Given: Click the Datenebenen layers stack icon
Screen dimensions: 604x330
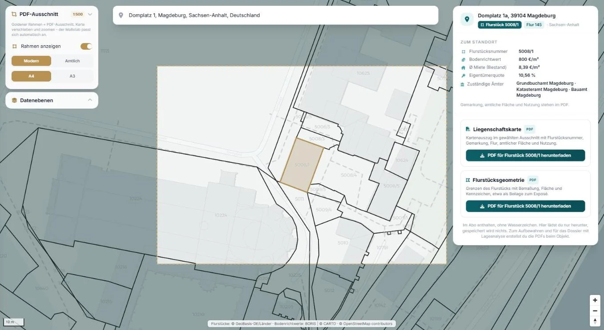Looking at the screenshot, I should [x=14, y=100].
